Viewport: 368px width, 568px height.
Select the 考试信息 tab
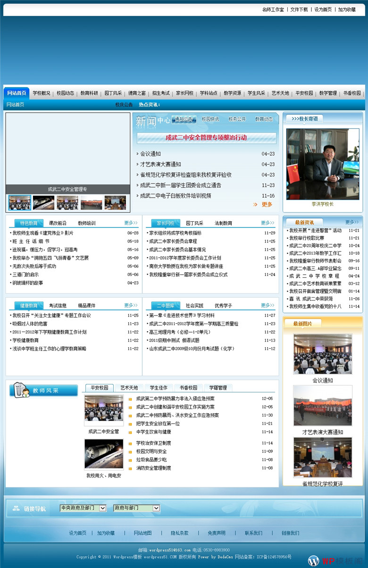58,306
